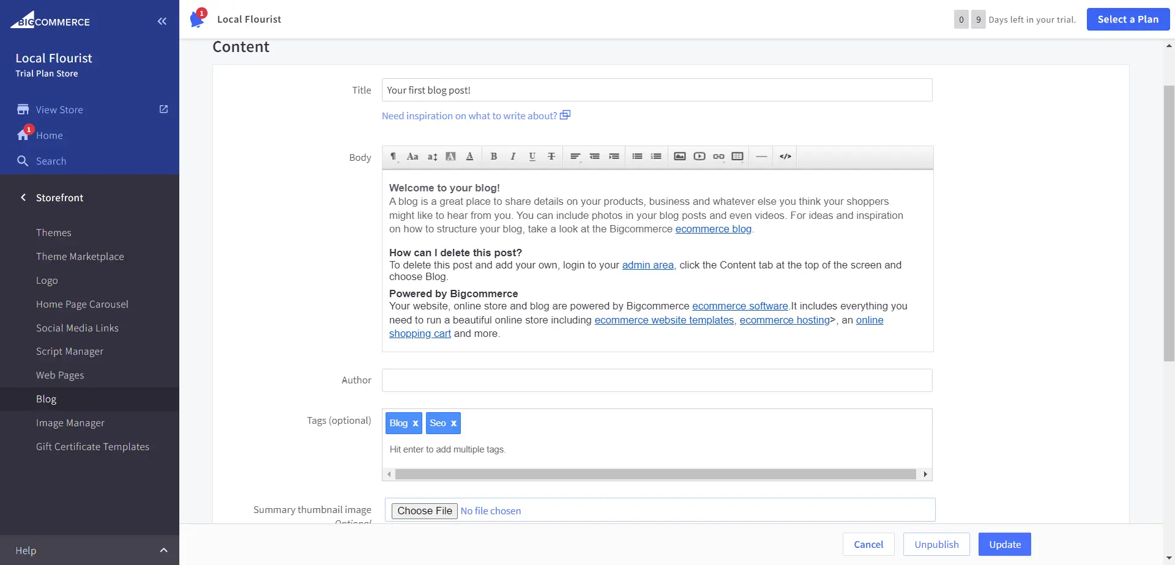
Task: Open the paragraph format menu
Action: click(x=394, y=157)
